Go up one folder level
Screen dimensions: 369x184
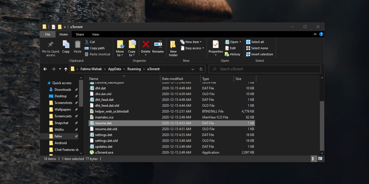pos(66,69)
